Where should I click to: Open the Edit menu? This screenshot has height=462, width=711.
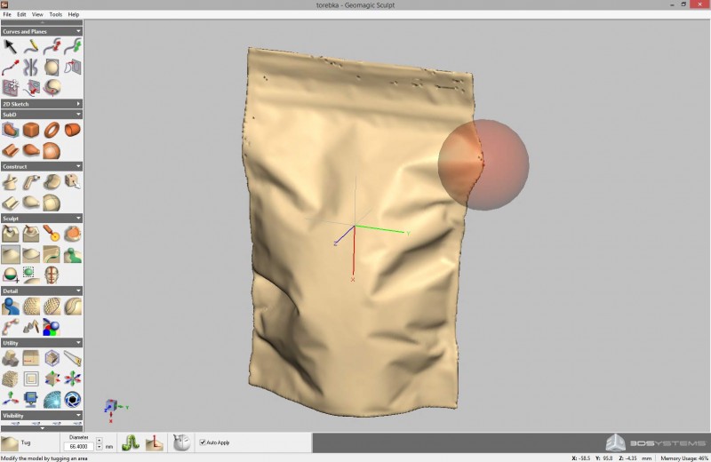pyautogui.click(x=21, y=14)
